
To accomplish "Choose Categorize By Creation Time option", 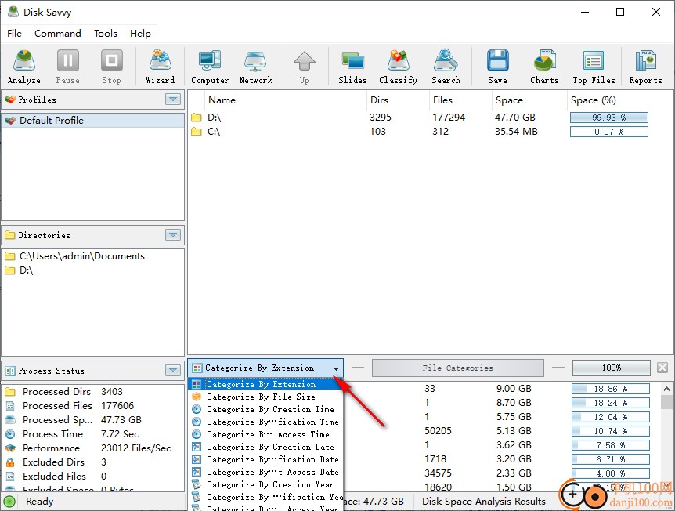I will click(265, 409).
